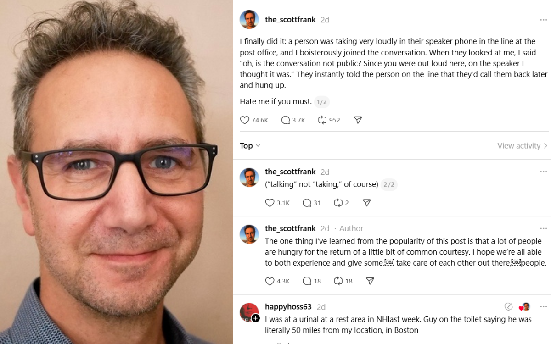Open the comments with 18 replies

pos(312,281)
